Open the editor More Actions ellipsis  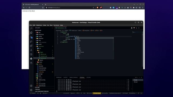[x=141, y=28]
